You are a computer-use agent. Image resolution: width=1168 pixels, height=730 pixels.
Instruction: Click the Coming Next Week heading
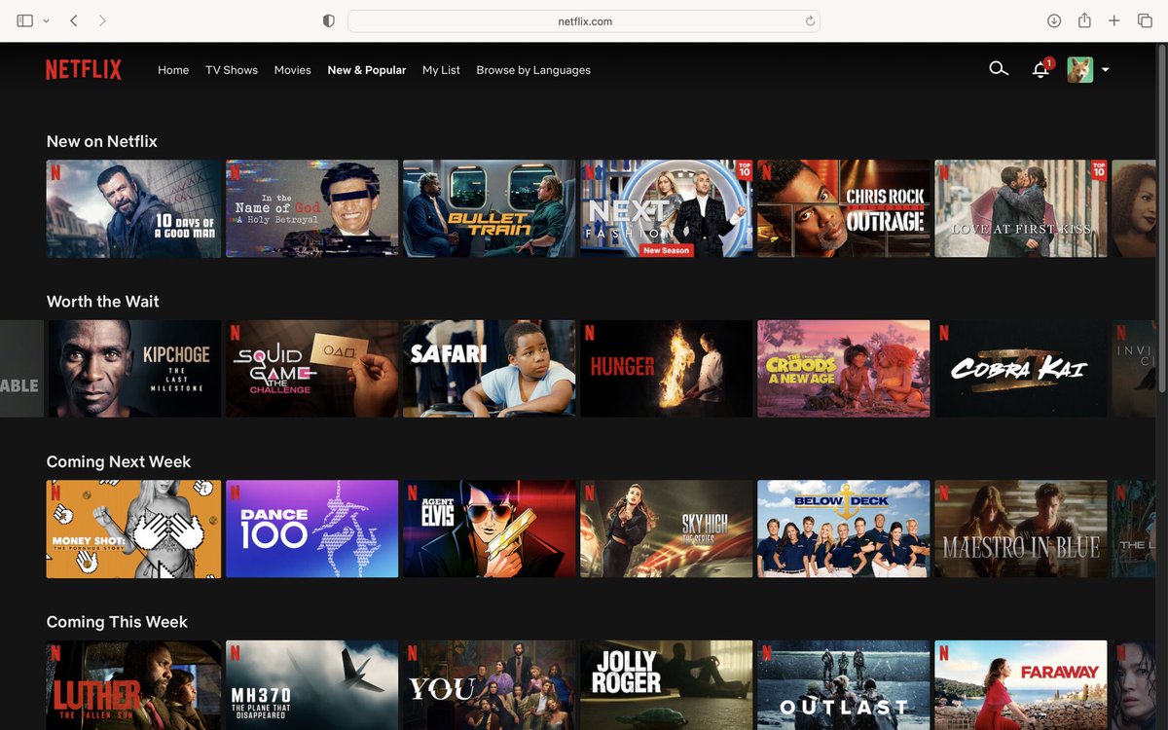[x=119, y=461]
